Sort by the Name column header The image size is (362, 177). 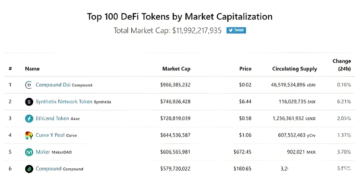coord(32,69)
